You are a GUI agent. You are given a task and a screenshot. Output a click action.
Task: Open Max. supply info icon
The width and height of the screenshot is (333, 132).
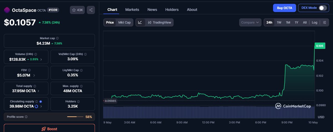point(82,86)
